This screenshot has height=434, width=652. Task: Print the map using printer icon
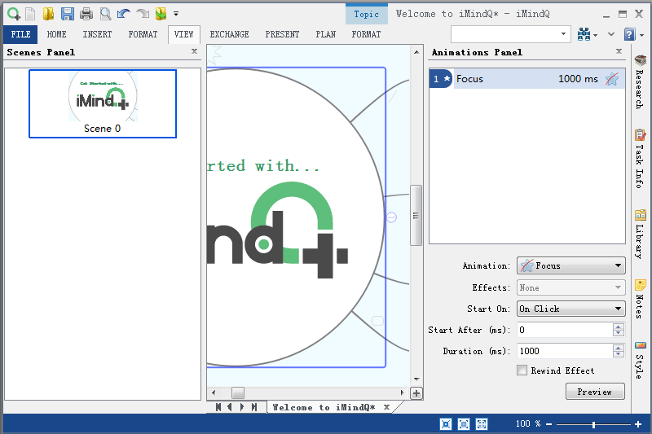click(x=86, y=14)
